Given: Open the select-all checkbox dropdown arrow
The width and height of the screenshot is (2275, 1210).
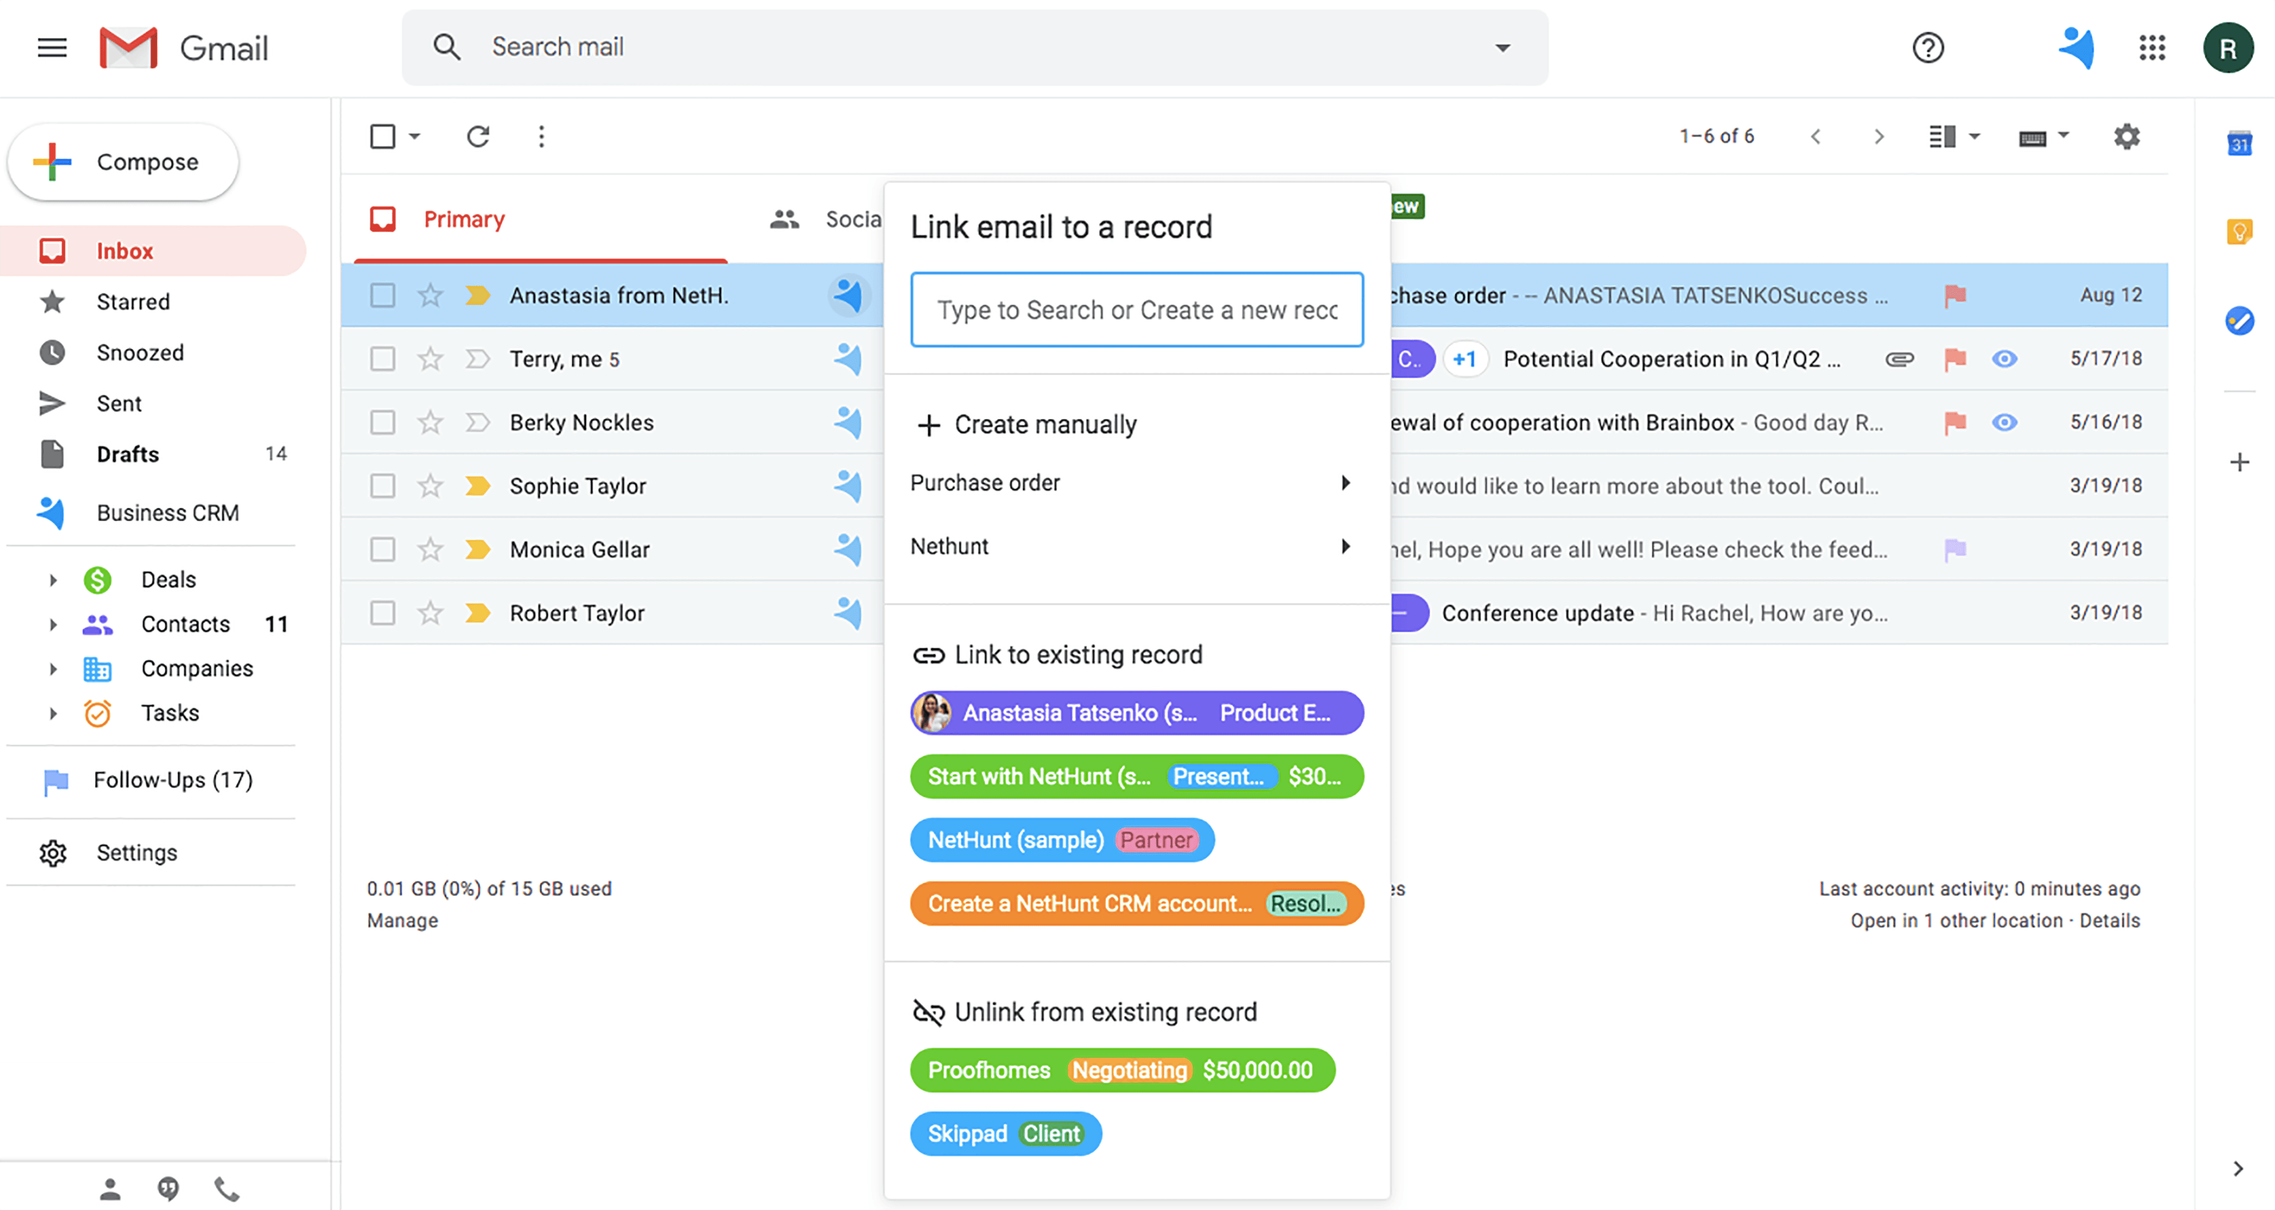Looking at the screenshot, I should (414, 136).
